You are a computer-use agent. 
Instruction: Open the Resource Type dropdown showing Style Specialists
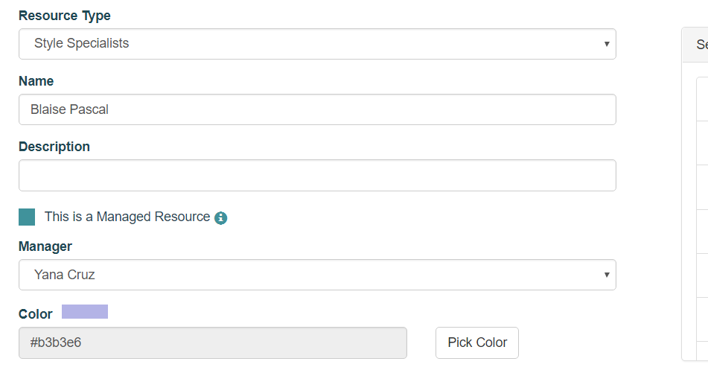click(x=317, y=44)
